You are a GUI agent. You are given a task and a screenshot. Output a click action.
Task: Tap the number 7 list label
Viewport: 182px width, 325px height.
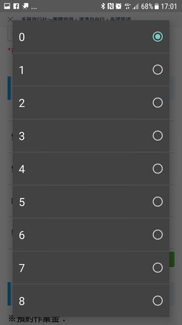22,268
